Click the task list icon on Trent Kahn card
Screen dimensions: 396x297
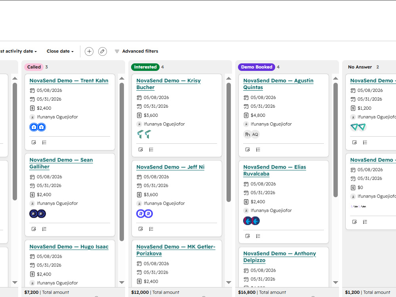[44, 143]
